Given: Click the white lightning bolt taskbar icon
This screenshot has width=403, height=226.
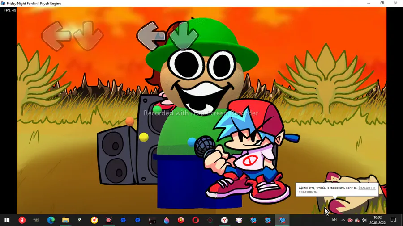Looking at the screenshot, I should [x=80, y=220].
